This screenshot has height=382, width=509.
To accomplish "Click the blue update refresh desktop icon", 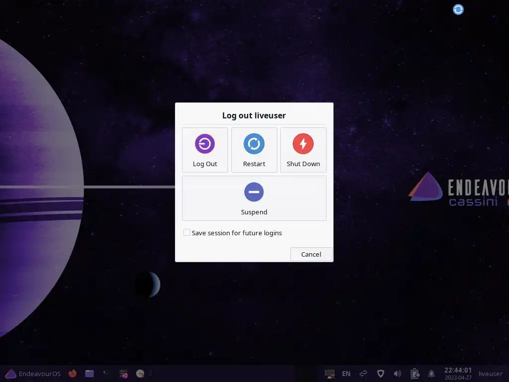I will point(458,9).
